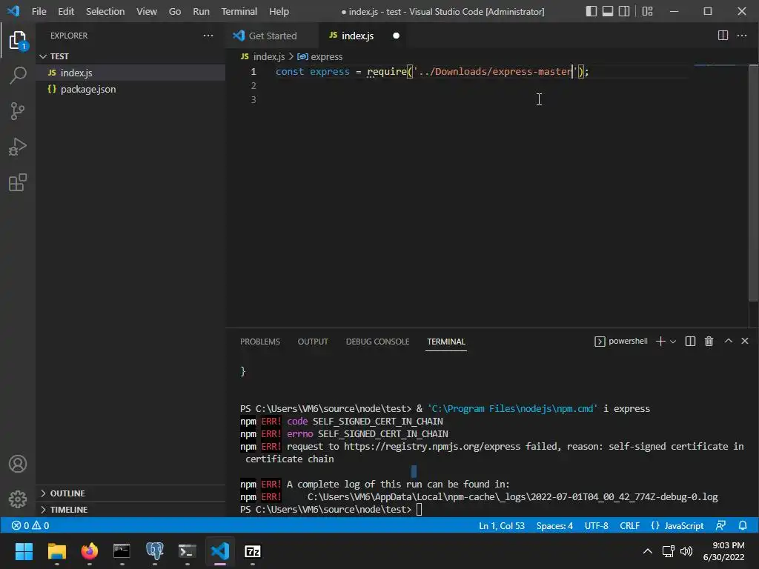The image size is (759, 569).
Task: Click the unsaved dot on index.js tab
Action: [x=396, y=36]
